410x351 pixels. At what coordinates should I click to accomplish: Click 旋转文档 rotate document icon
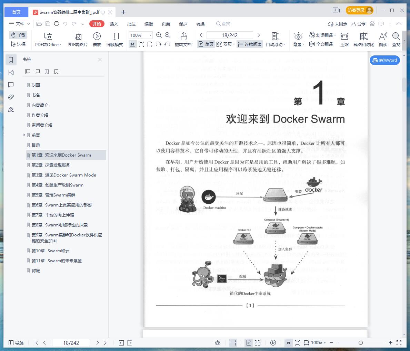tap(183, 40)
